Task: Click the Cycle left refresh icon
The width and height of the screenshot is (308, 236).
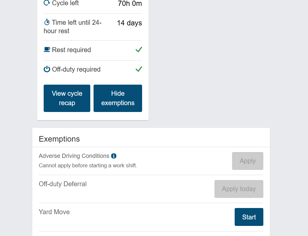Action: click(x=47, y=3)
